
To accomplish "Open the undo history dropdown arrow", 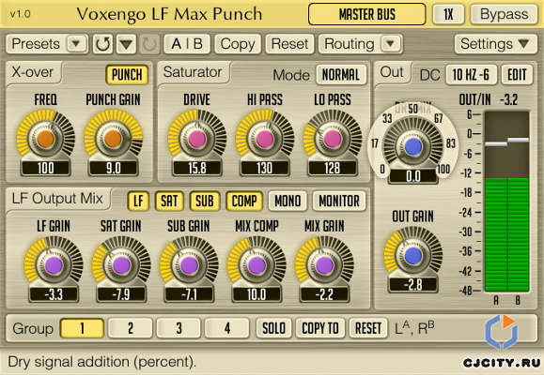I will (x=126, y=44).
